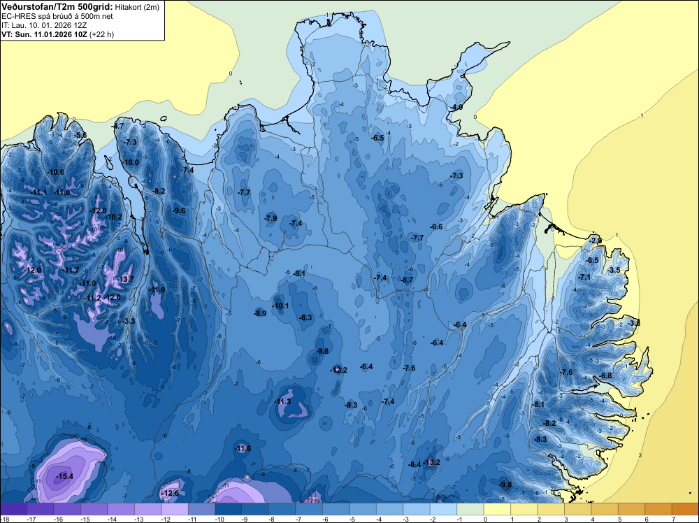699x523 pixels.
Task: Click the yellow legend swatch between 0 and 1
Action: coord(497,509)
